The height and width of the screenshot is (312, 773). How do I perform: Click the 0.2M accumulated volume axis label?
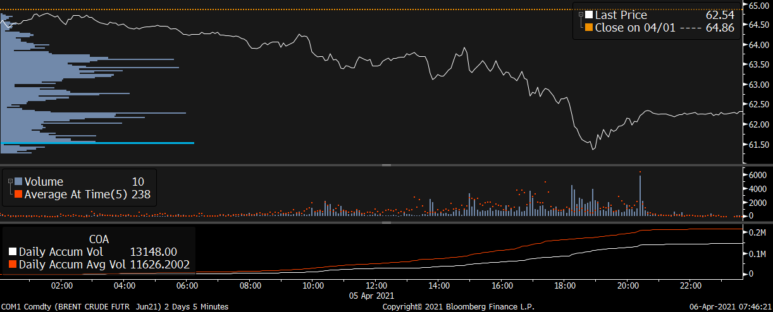(x=758, y=233)
